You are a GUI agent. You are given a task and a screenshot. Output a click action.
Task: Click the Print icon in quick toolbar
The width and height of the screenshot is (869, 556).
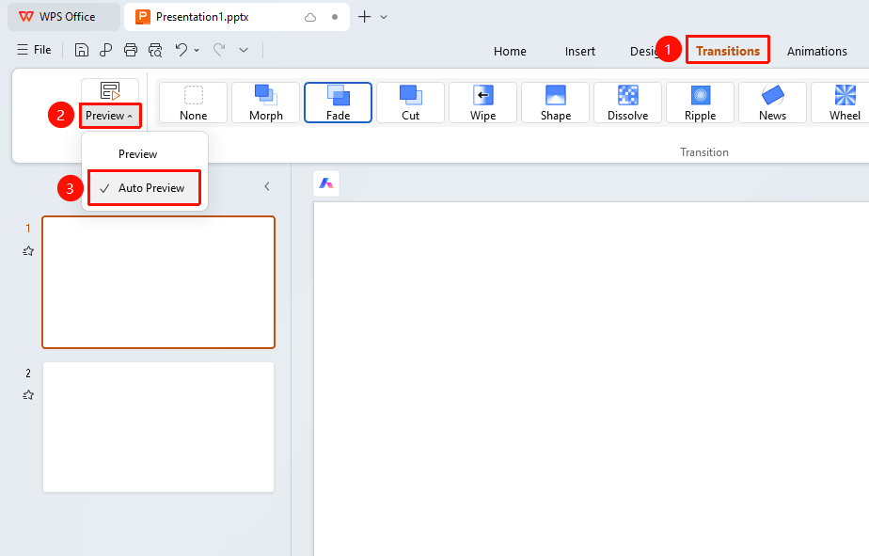pos(130,50)
